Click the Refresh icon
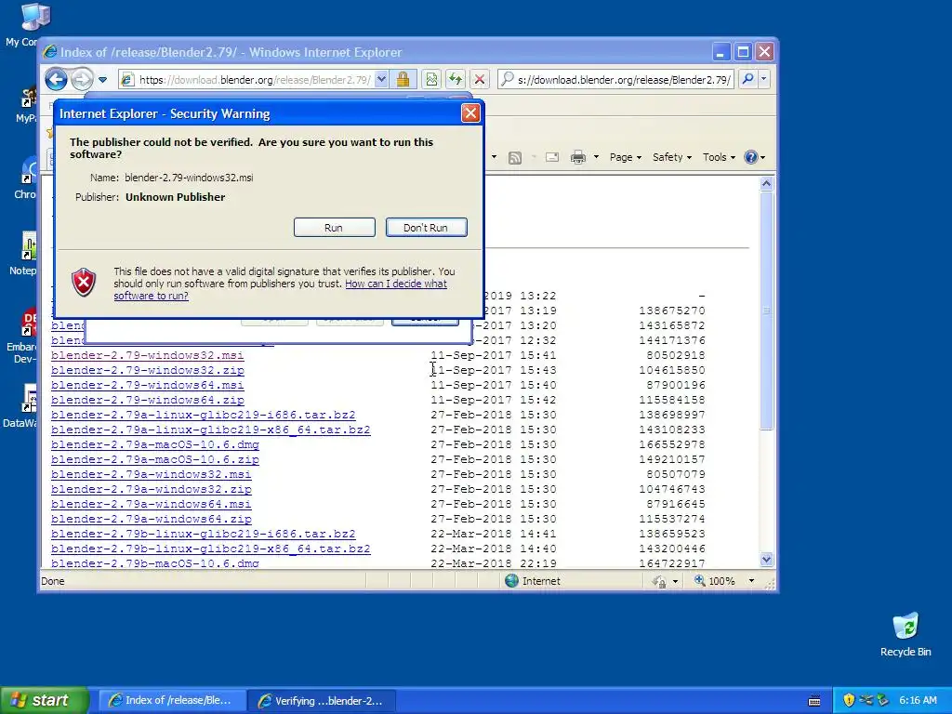 pos(456,79)
